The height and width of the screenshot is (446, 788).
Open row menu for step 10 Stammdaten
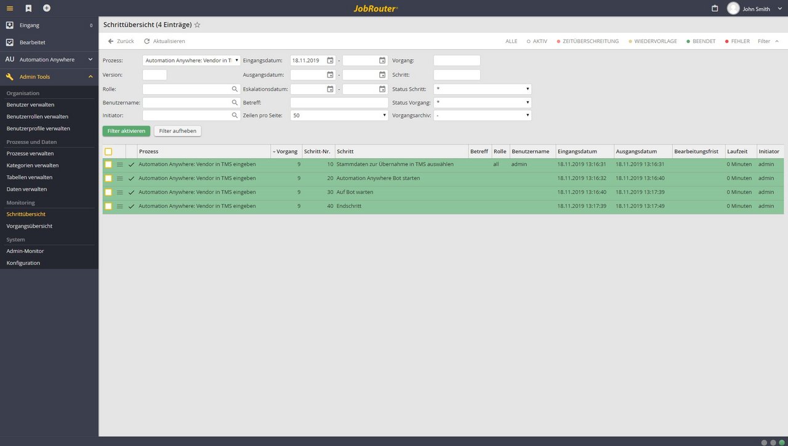click(120, 164)
